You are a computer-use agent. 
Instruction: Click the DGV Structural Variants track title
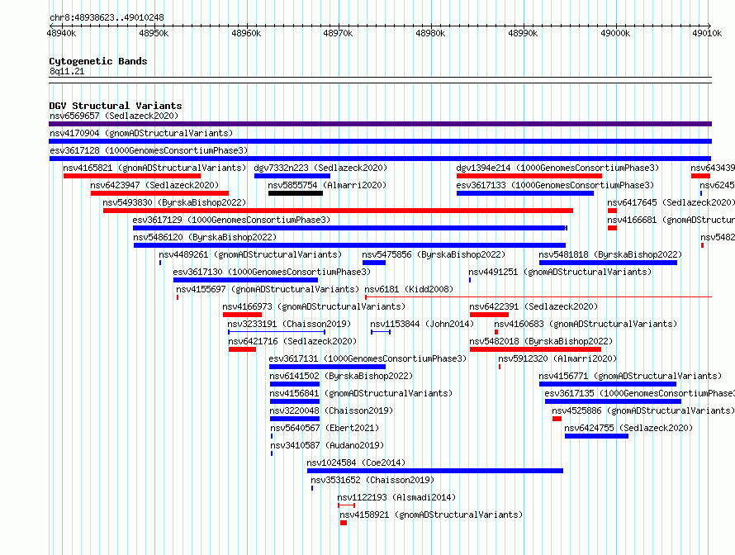[116, 106]
